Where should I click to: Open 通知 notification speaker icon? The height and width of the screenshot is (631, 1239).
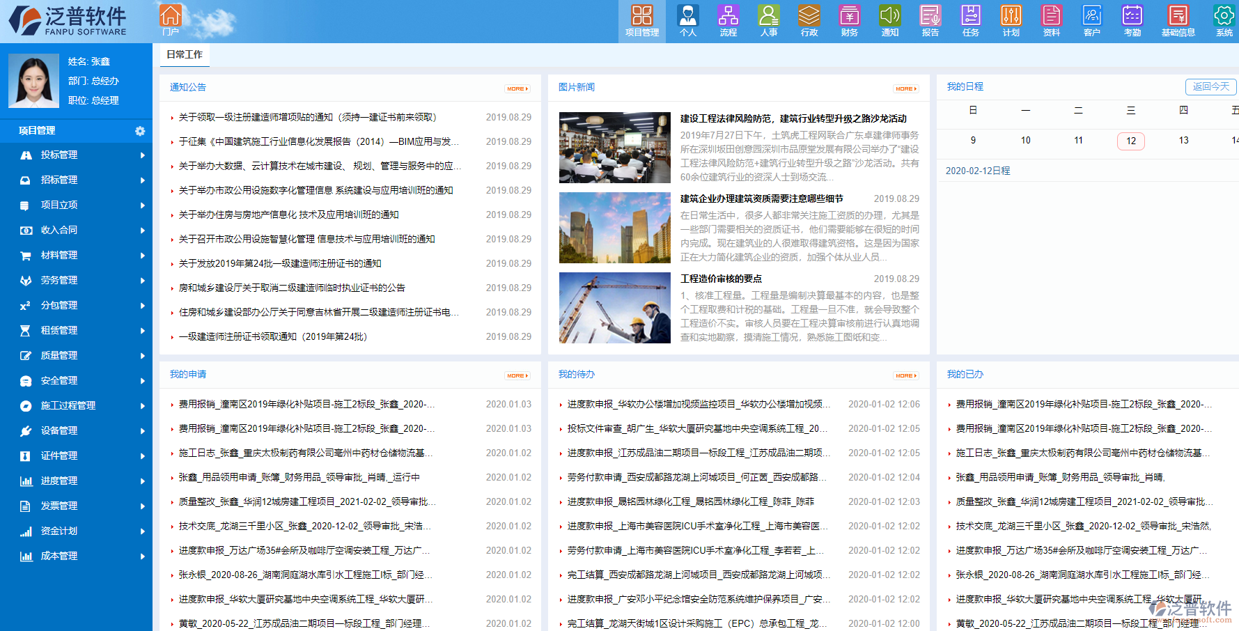pos(890,21)
